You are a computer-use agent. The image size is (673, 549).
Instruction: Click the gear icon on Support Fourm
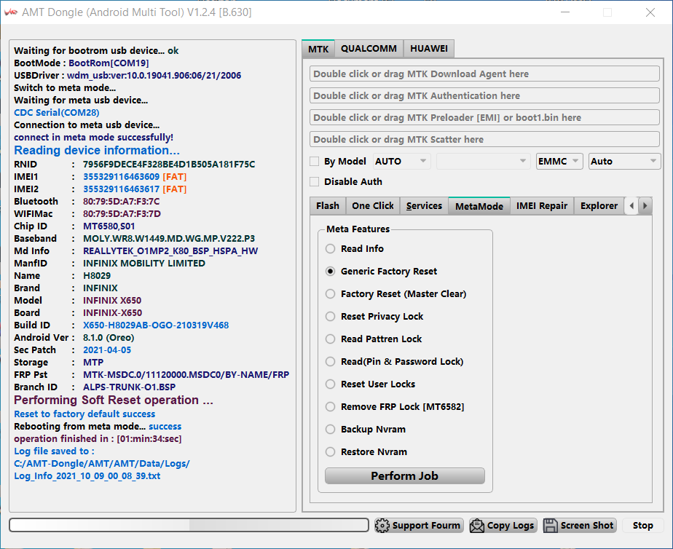click(x=382, y=526)
